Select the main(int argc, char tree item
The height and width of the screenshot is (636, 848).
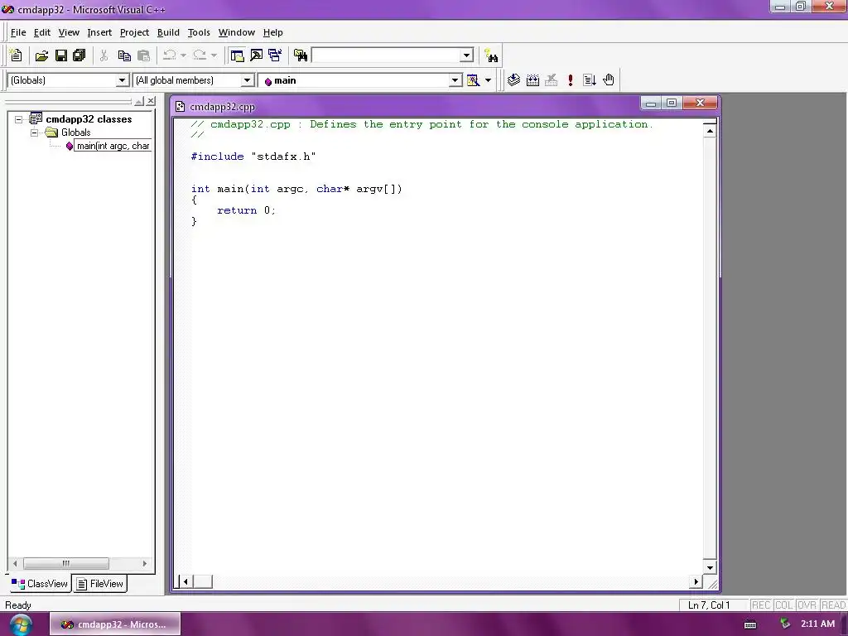point(113,146)
